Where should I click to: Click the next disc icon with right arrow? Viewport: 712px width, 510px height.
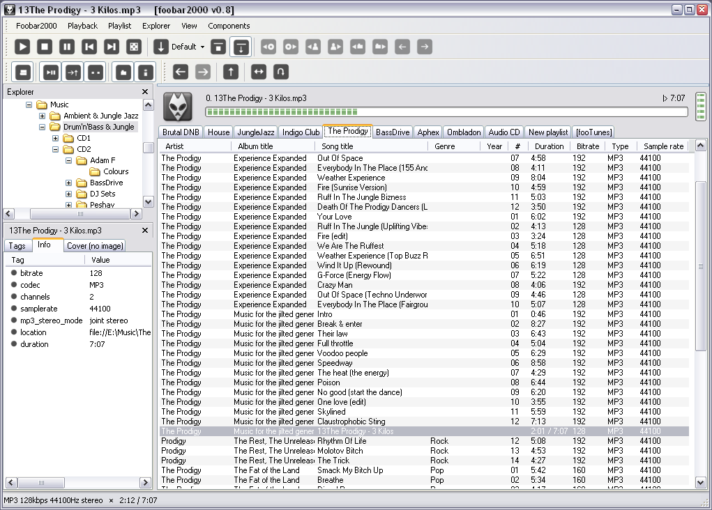291,47
